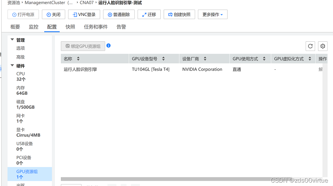
Task: Click the TU104GL [Tesla T4] cell
Action: point(151,69)
